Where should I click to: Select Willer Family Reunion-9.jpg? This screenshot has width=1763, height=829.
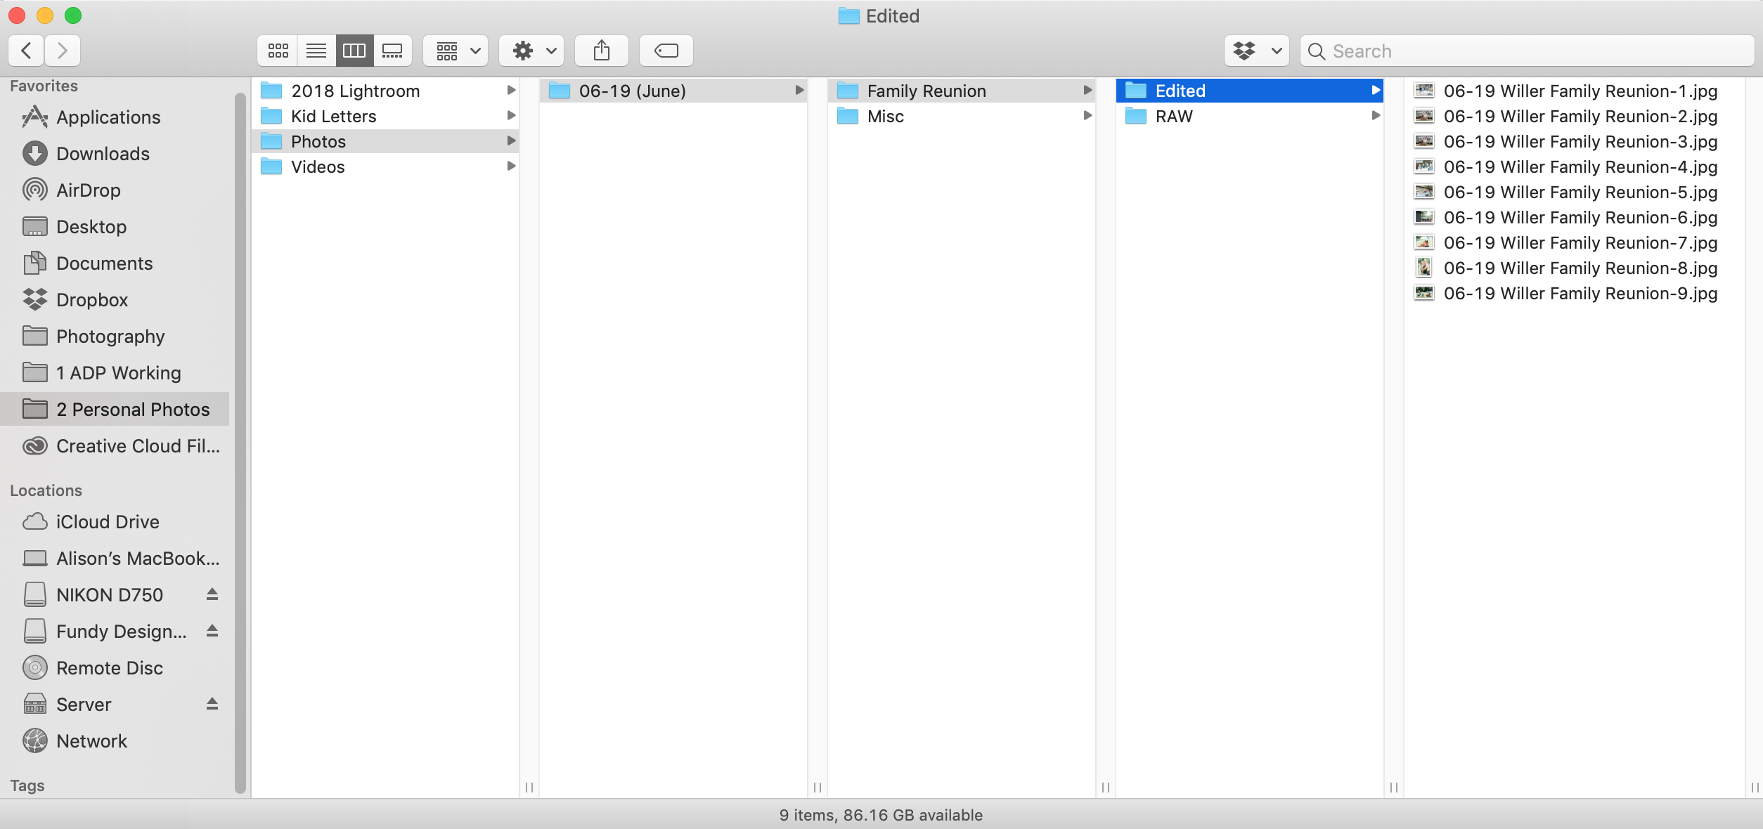1575,293
